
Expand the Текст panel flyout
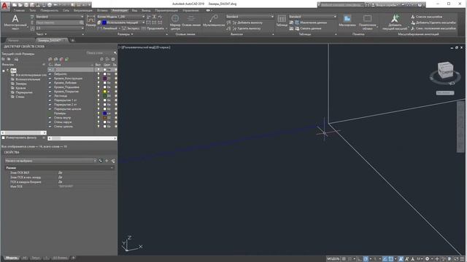tap(42, 34)
